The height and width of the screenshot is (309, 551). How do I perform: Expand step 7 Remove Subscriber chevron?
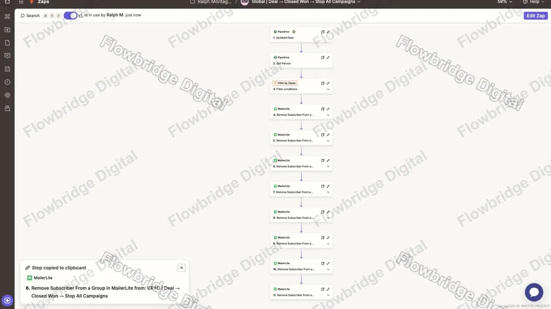click(328, 192)
